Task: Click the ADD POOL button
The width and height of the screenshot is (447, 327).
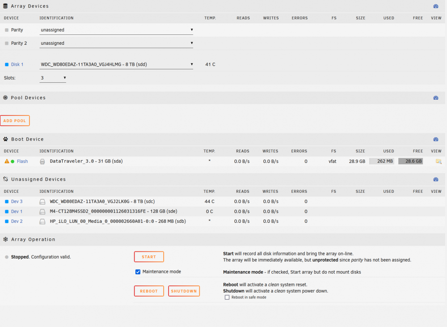Action: coord(15,120)
